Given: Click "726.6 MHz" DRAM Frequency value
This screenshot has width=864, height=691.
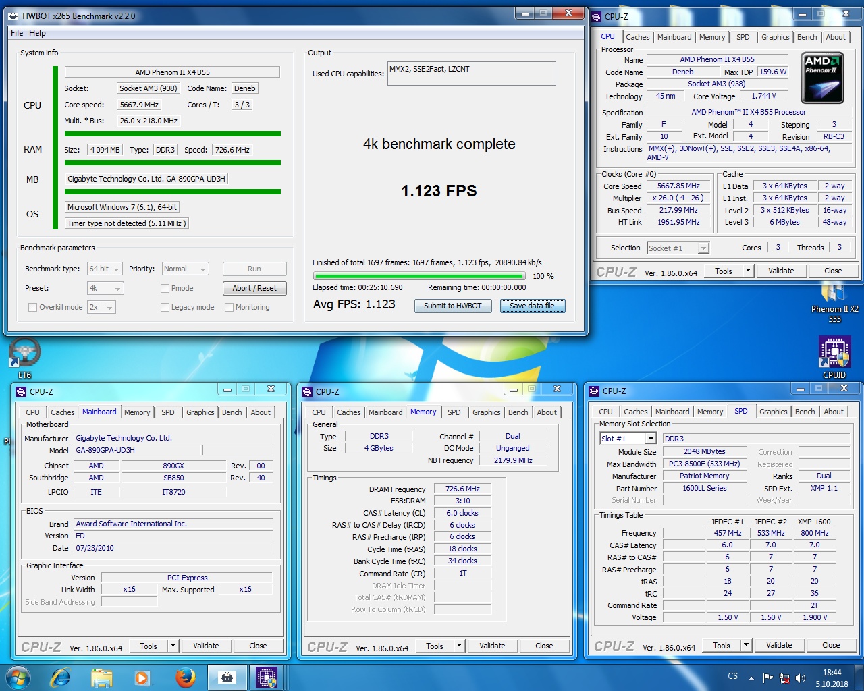Looking at the screenshot, I should pyautogui.click(x=462, y=489).
